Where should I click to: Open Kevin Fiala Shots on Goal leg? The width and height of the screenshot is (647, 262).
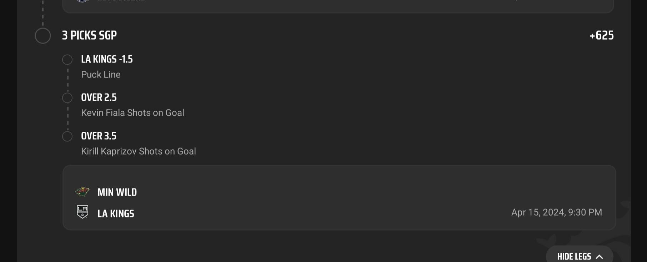pyautogui.click(x=132, y=113)
